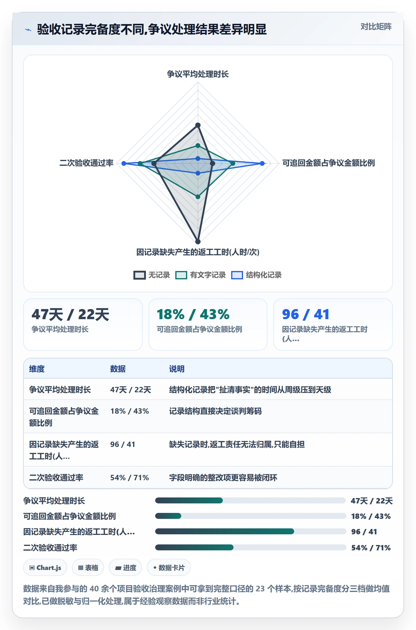This screenshot has width=416, height=630.
Task: Click 结构化记录把"扯清事实" description cell
Action: tap(250, 390)
